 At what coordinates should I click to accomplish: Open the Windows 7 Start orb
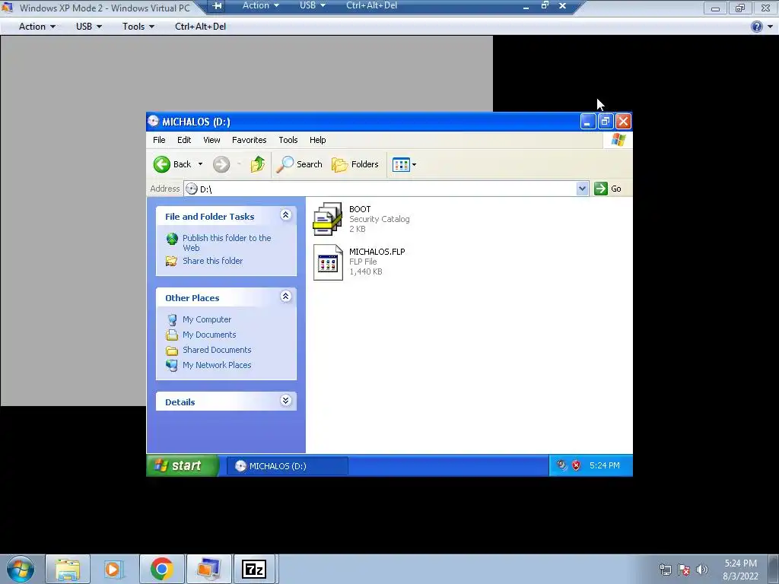(21, 569)
